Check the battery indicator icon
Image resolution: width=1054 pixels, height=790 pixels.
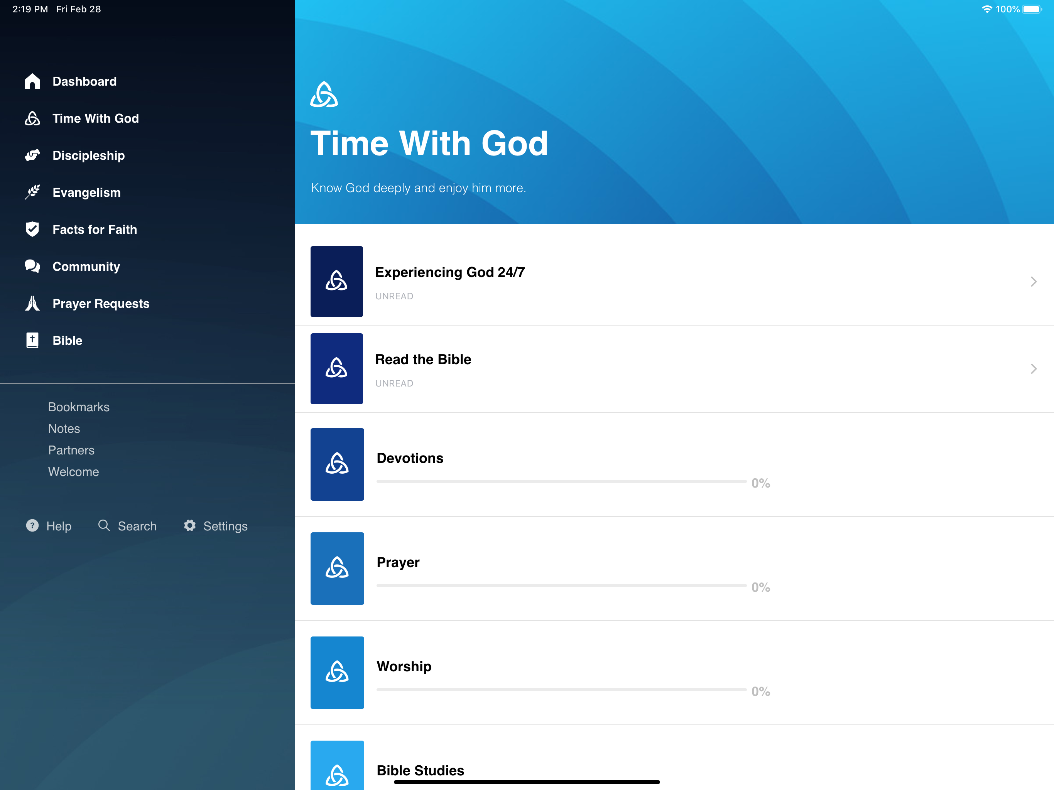[1032, 9]
